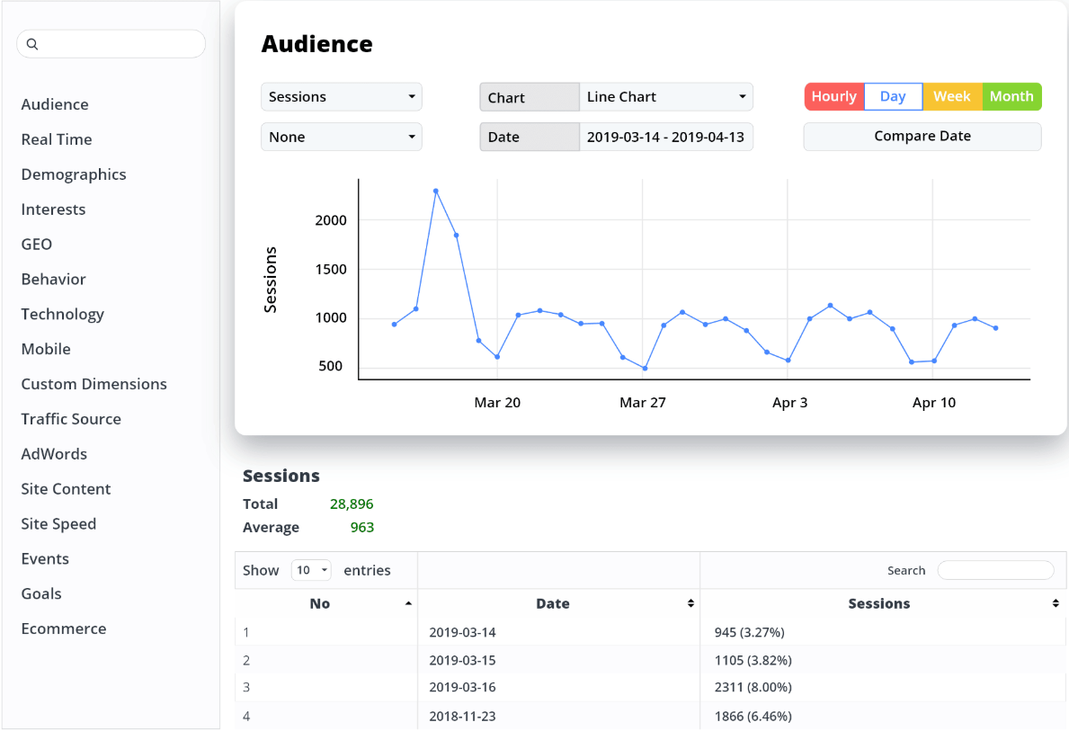Viewport: 1069px width, 731px height.
Task: Click the peak data point above 2000 sessions
Action: coord(436,192)
